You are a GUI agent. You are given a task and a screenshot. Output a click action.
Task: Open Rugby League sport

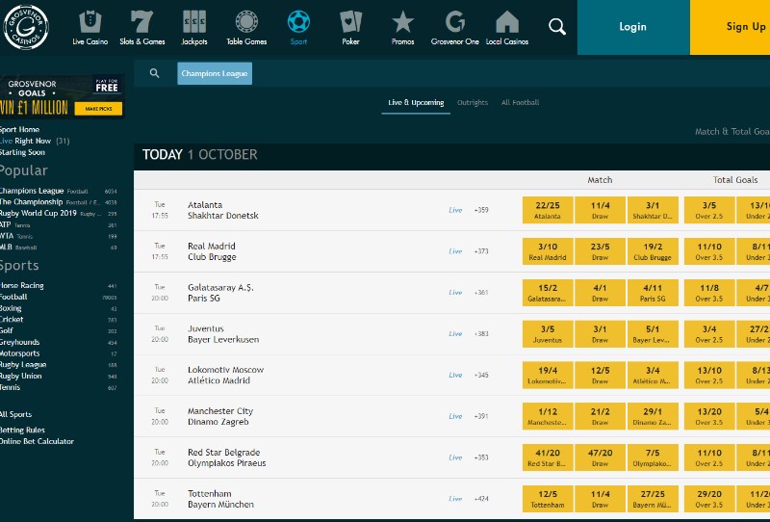59,365
